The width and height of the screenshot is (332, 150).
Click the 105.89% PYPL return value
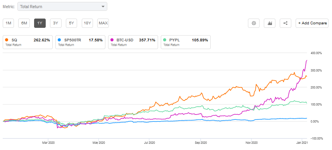pos(200,40)
